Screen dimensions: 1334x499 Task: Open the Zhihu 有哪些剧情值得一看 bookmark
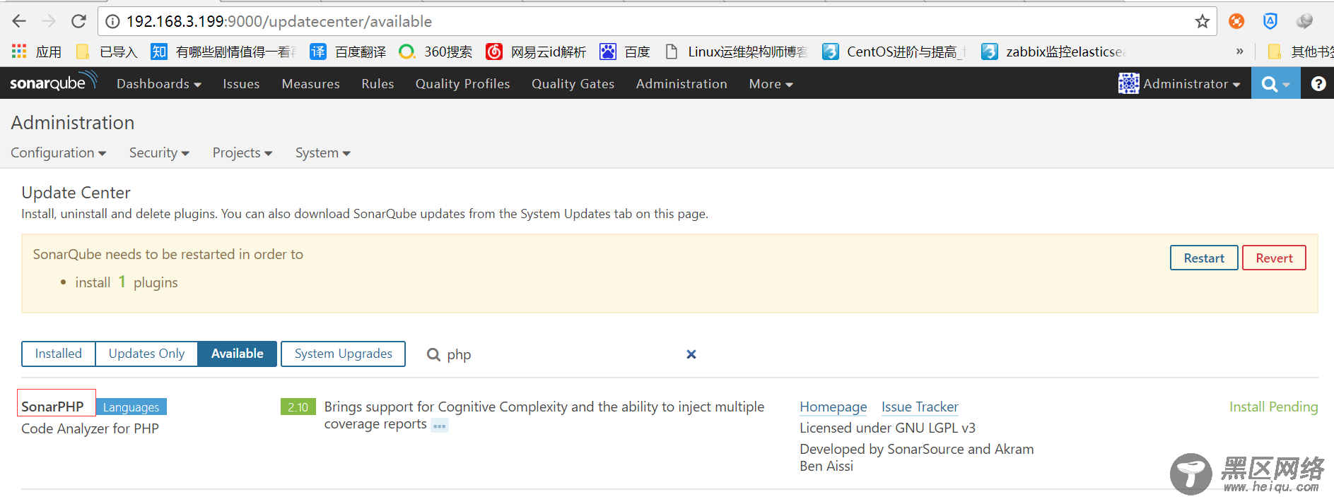point(223,52)
